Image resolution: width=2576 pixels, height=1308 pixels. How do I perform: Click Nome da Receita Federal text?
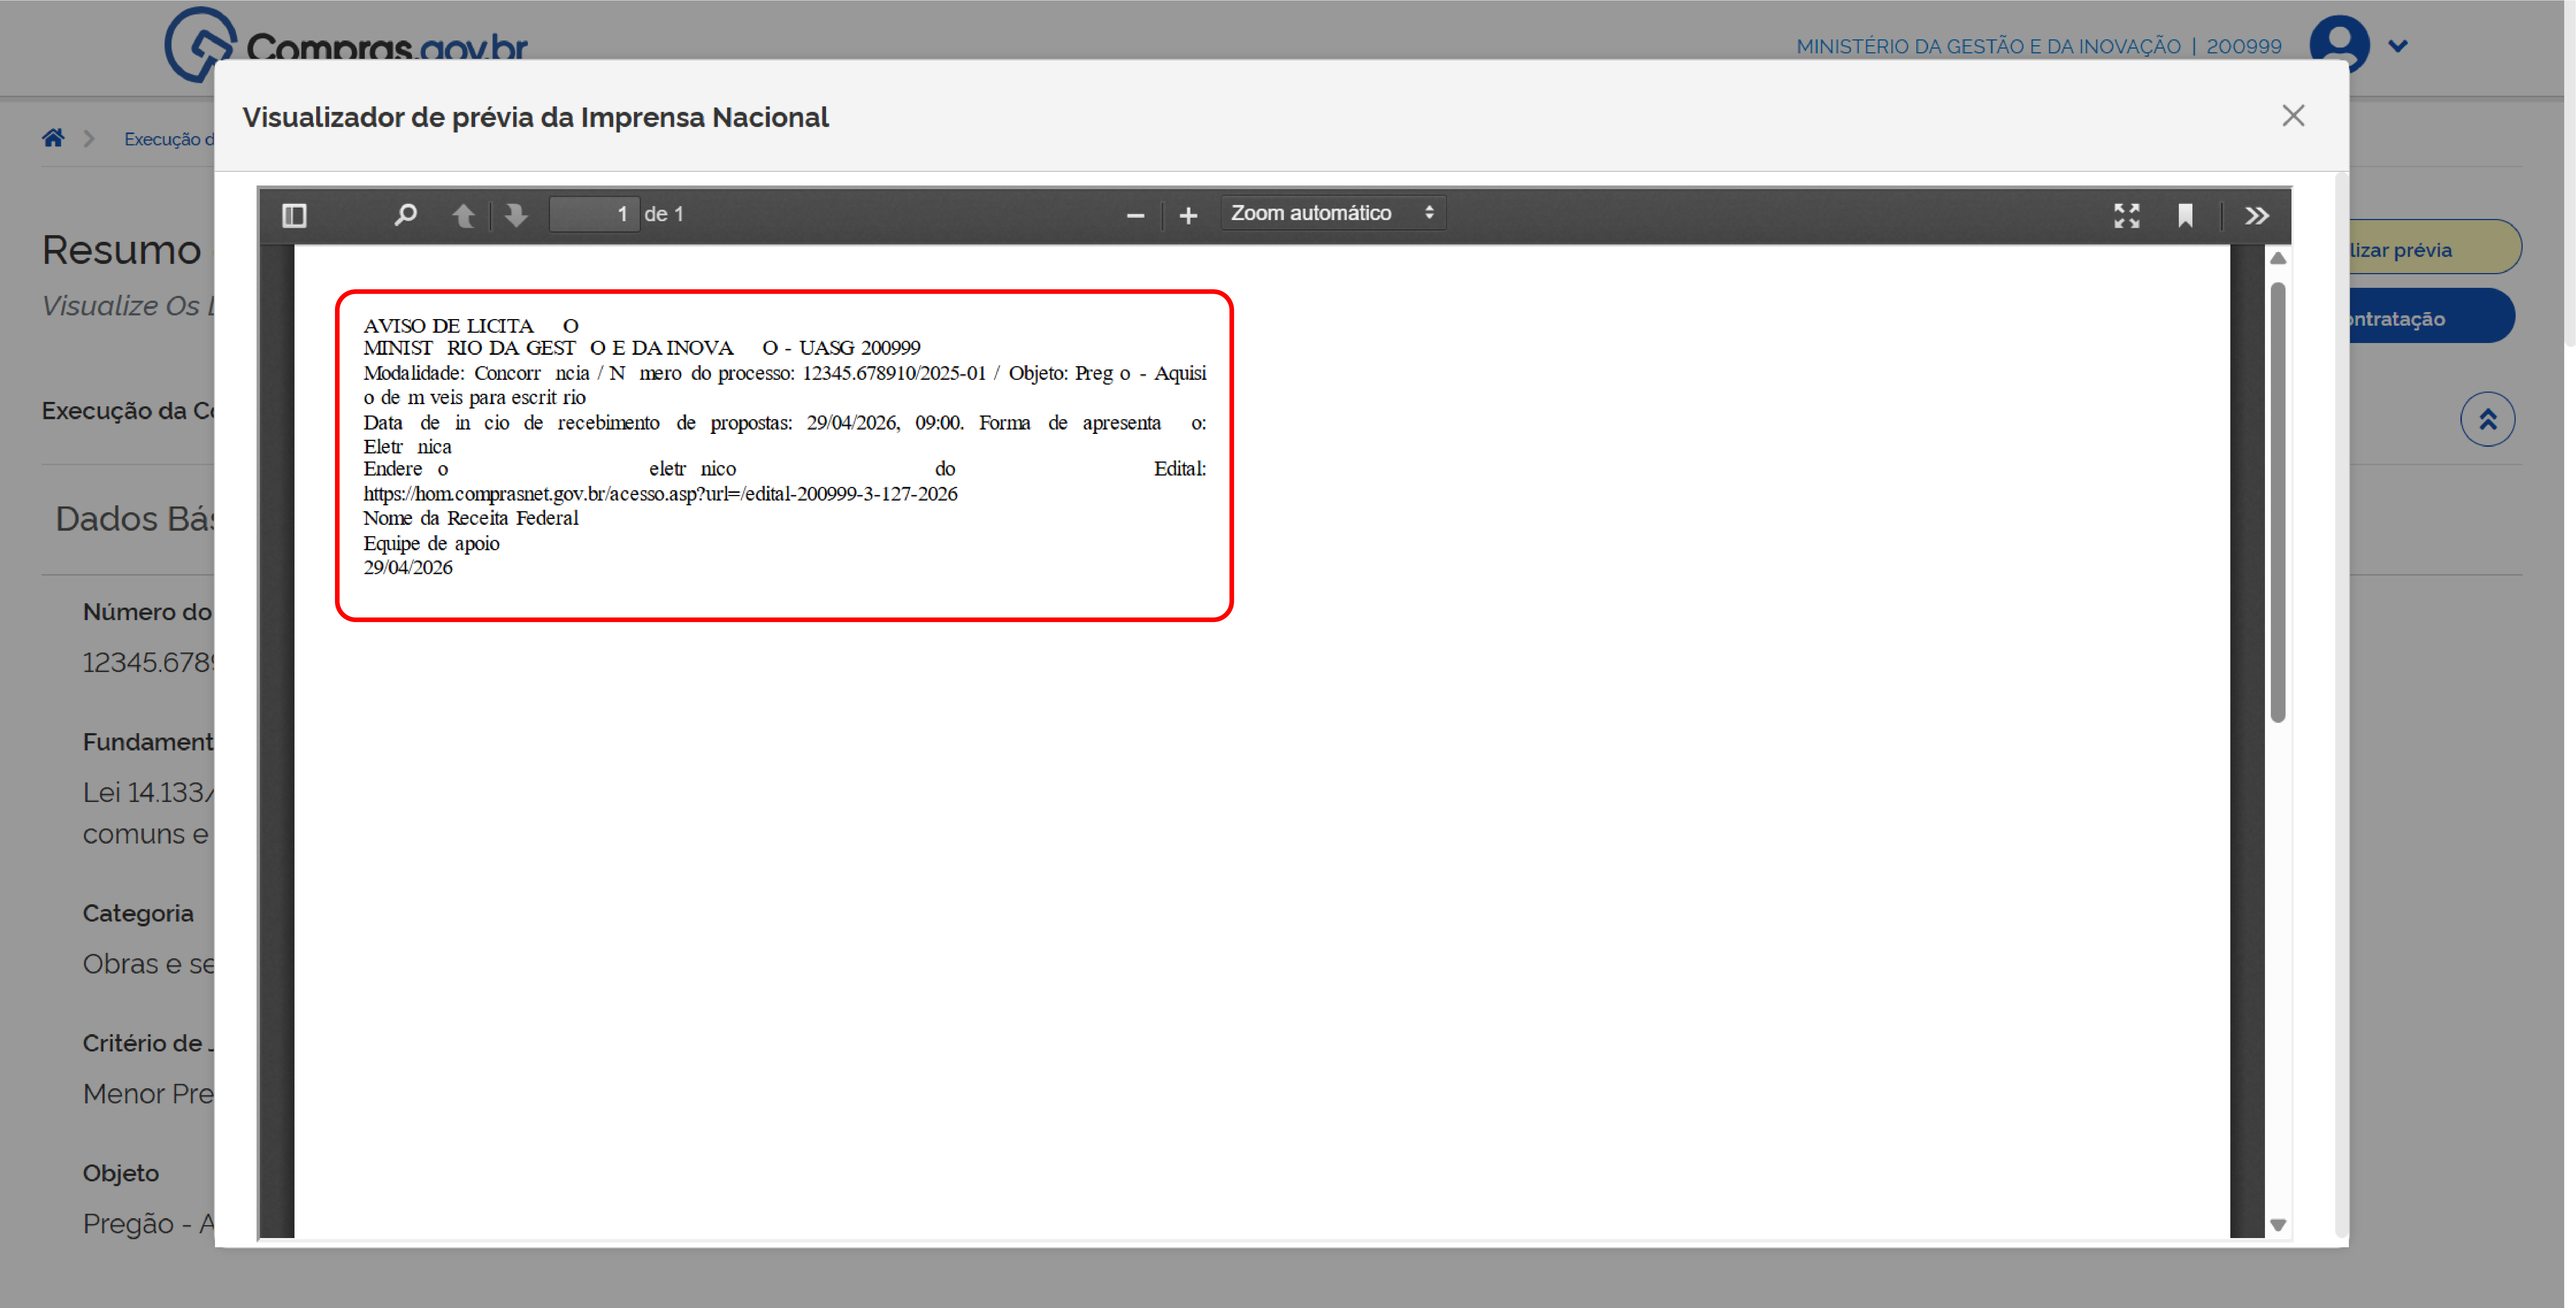click(471, 518)
